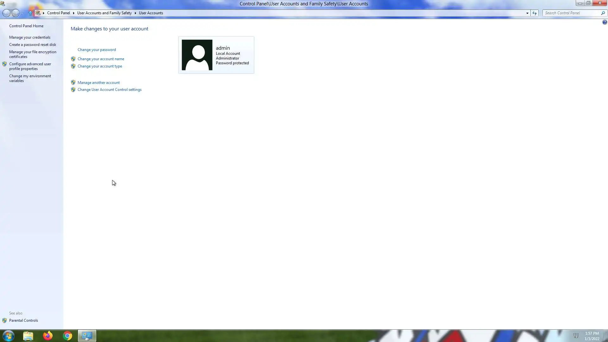Launch Google Chrome from the taskbar
The height and width of the screenshot is (342, 608).
[67, 336]
